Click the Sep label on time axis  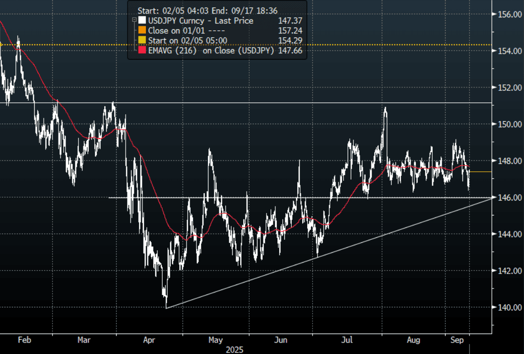pos(456,341)
